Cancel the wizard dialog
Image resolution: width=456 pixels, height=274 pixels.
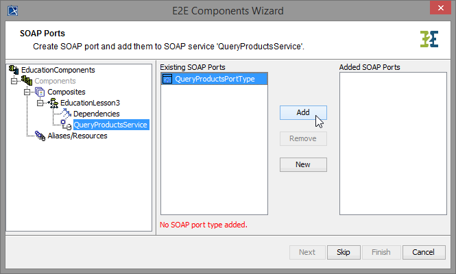(x=424, y=252)
